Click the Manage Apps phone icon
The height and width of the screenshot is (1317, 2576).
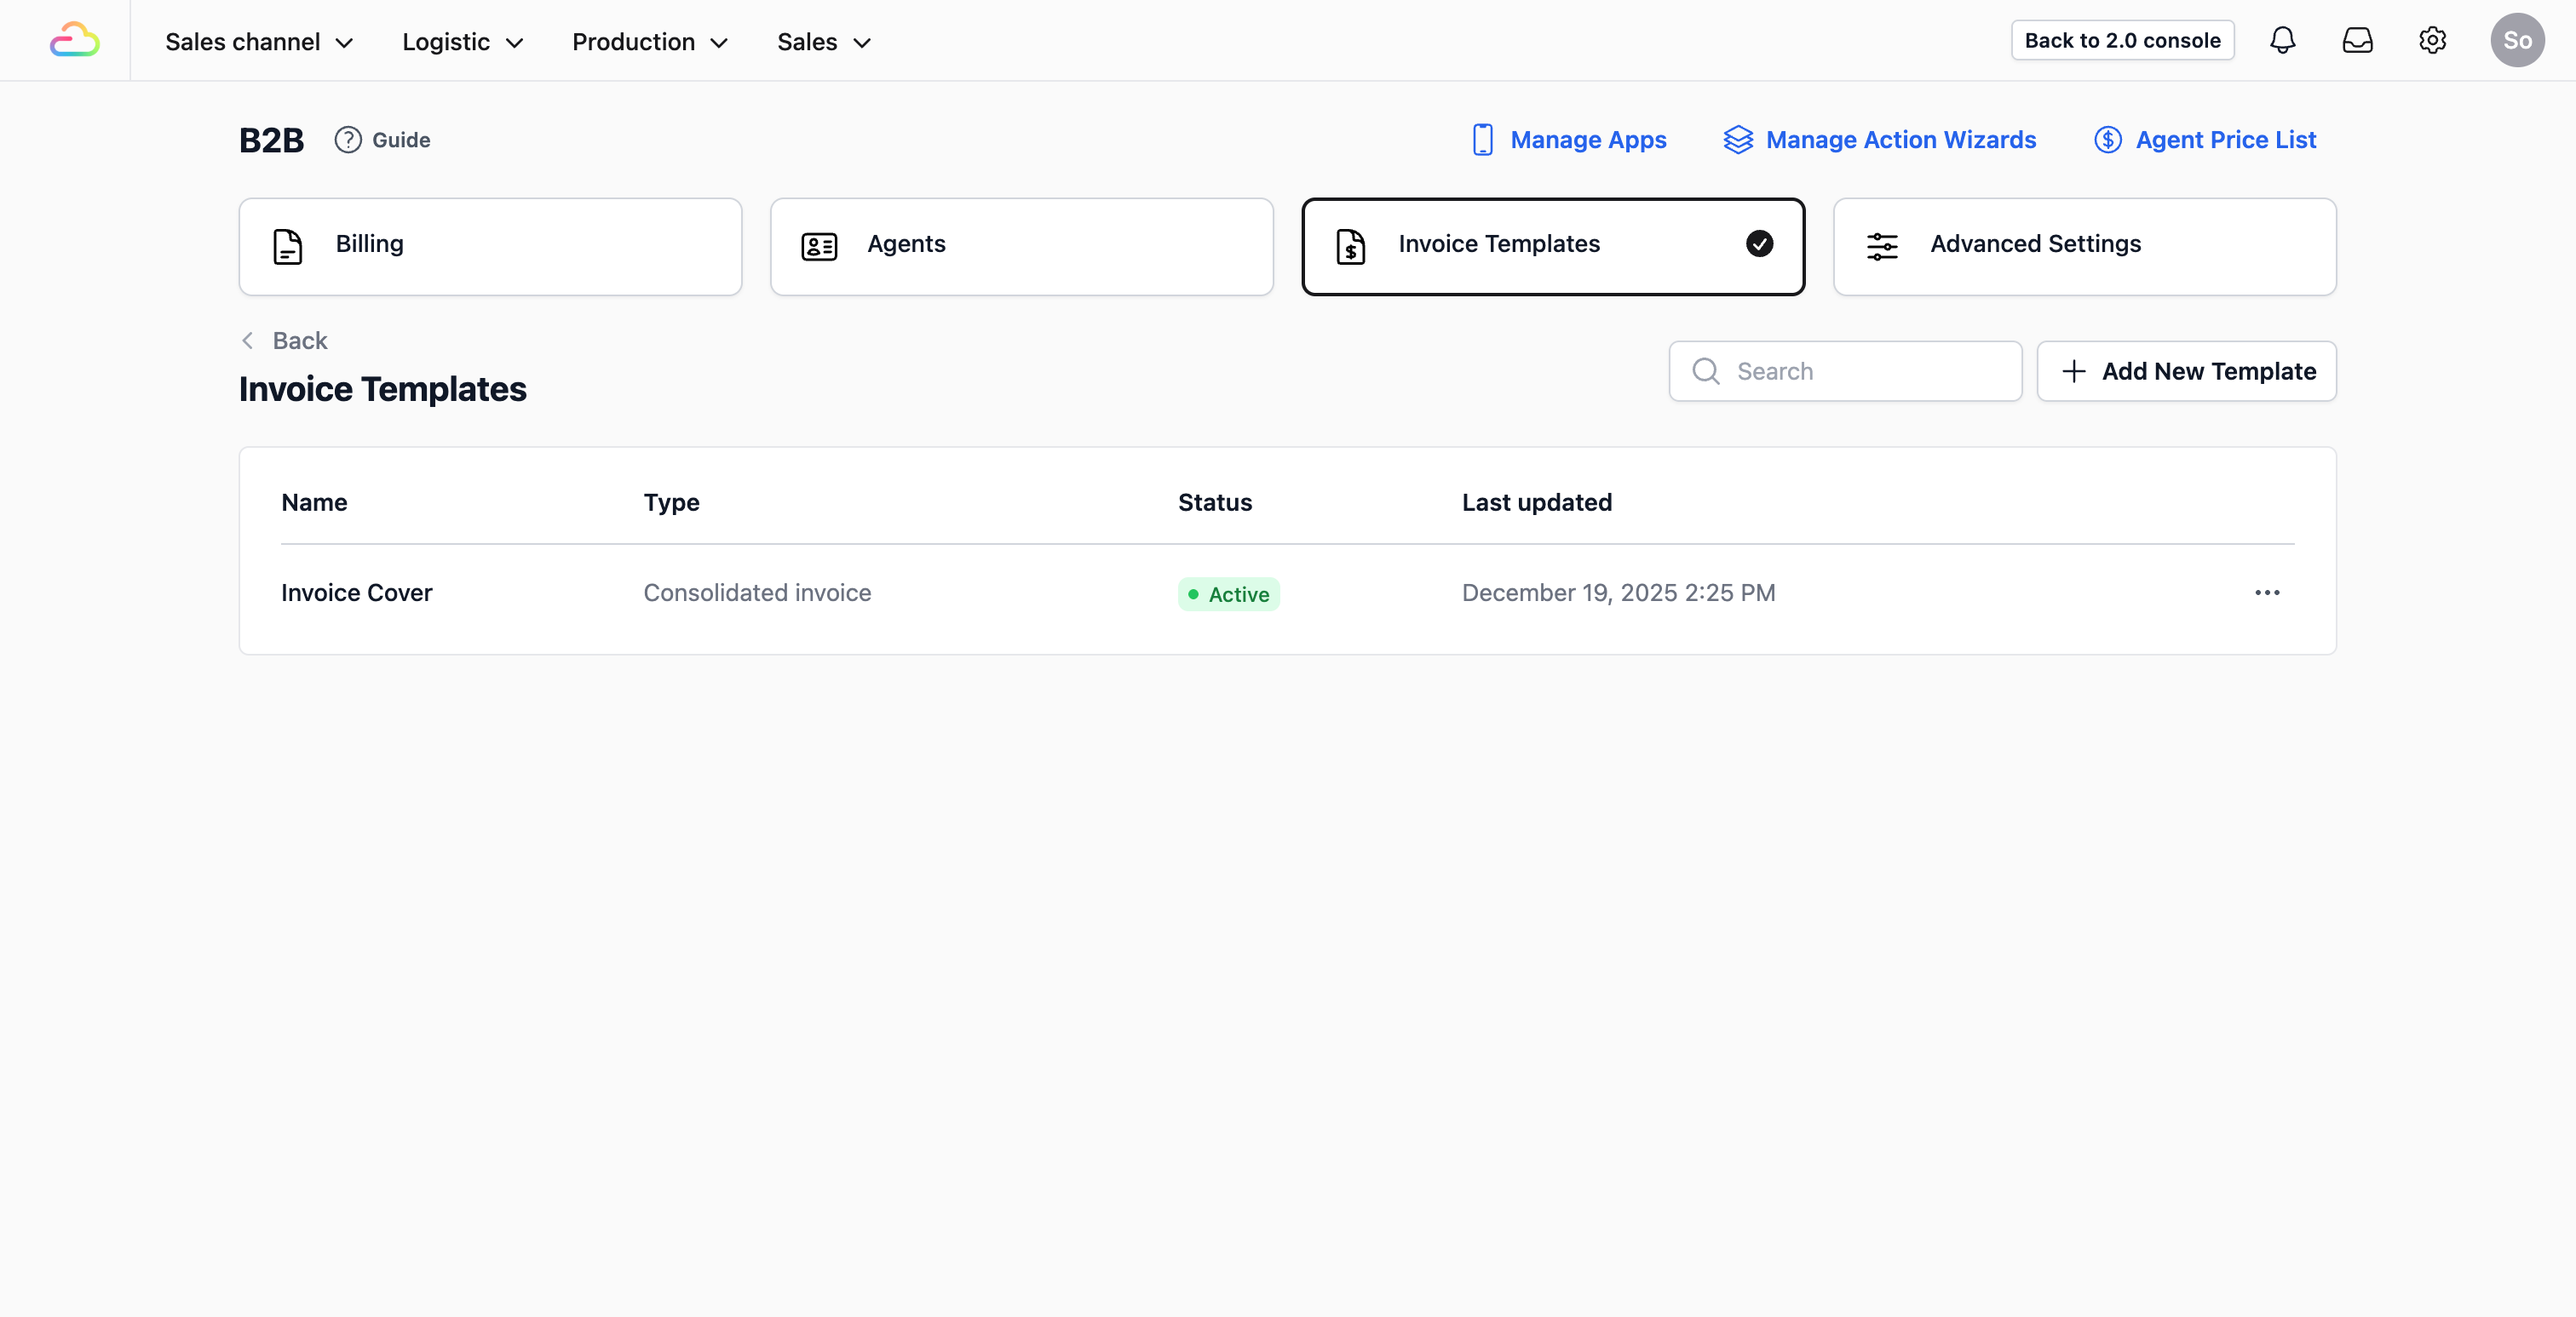[1482, 140]
